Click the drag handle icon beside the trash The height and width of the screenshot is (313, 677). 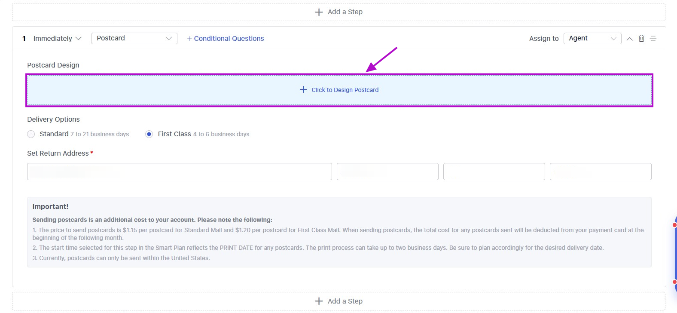(x=653, y=38)
